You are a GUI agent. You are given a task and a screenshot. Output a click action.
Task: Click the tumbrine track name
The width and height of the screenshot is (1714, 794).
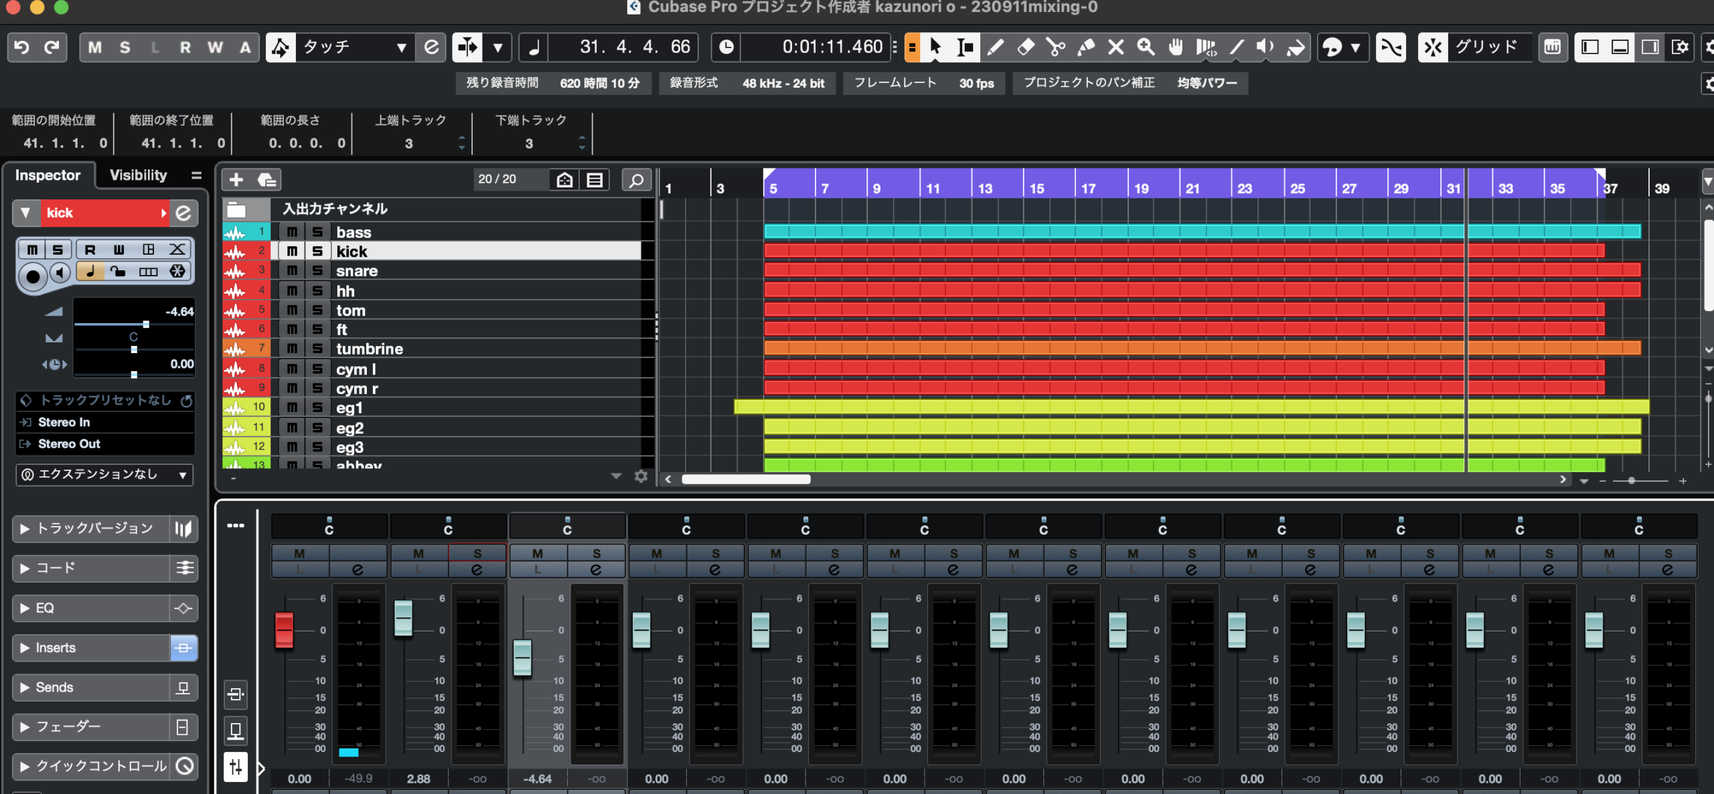[369, 349]
